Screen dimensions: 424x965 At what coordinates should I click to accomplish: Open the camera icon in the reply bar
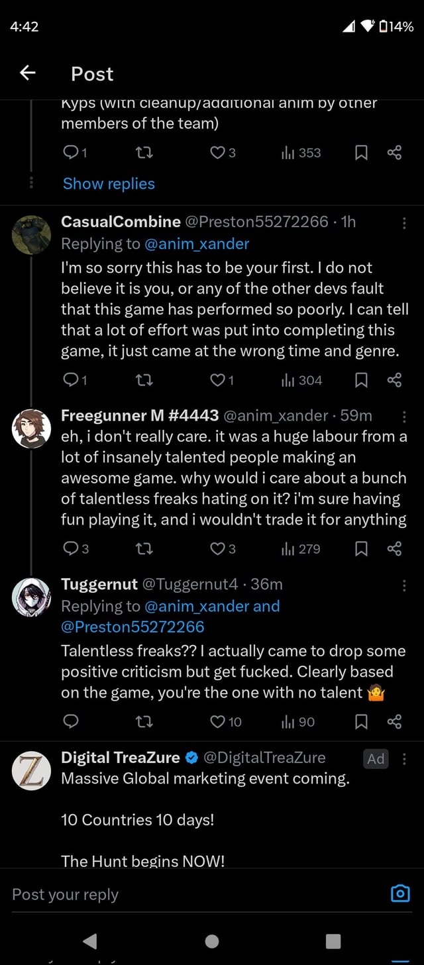click(400, 893)
